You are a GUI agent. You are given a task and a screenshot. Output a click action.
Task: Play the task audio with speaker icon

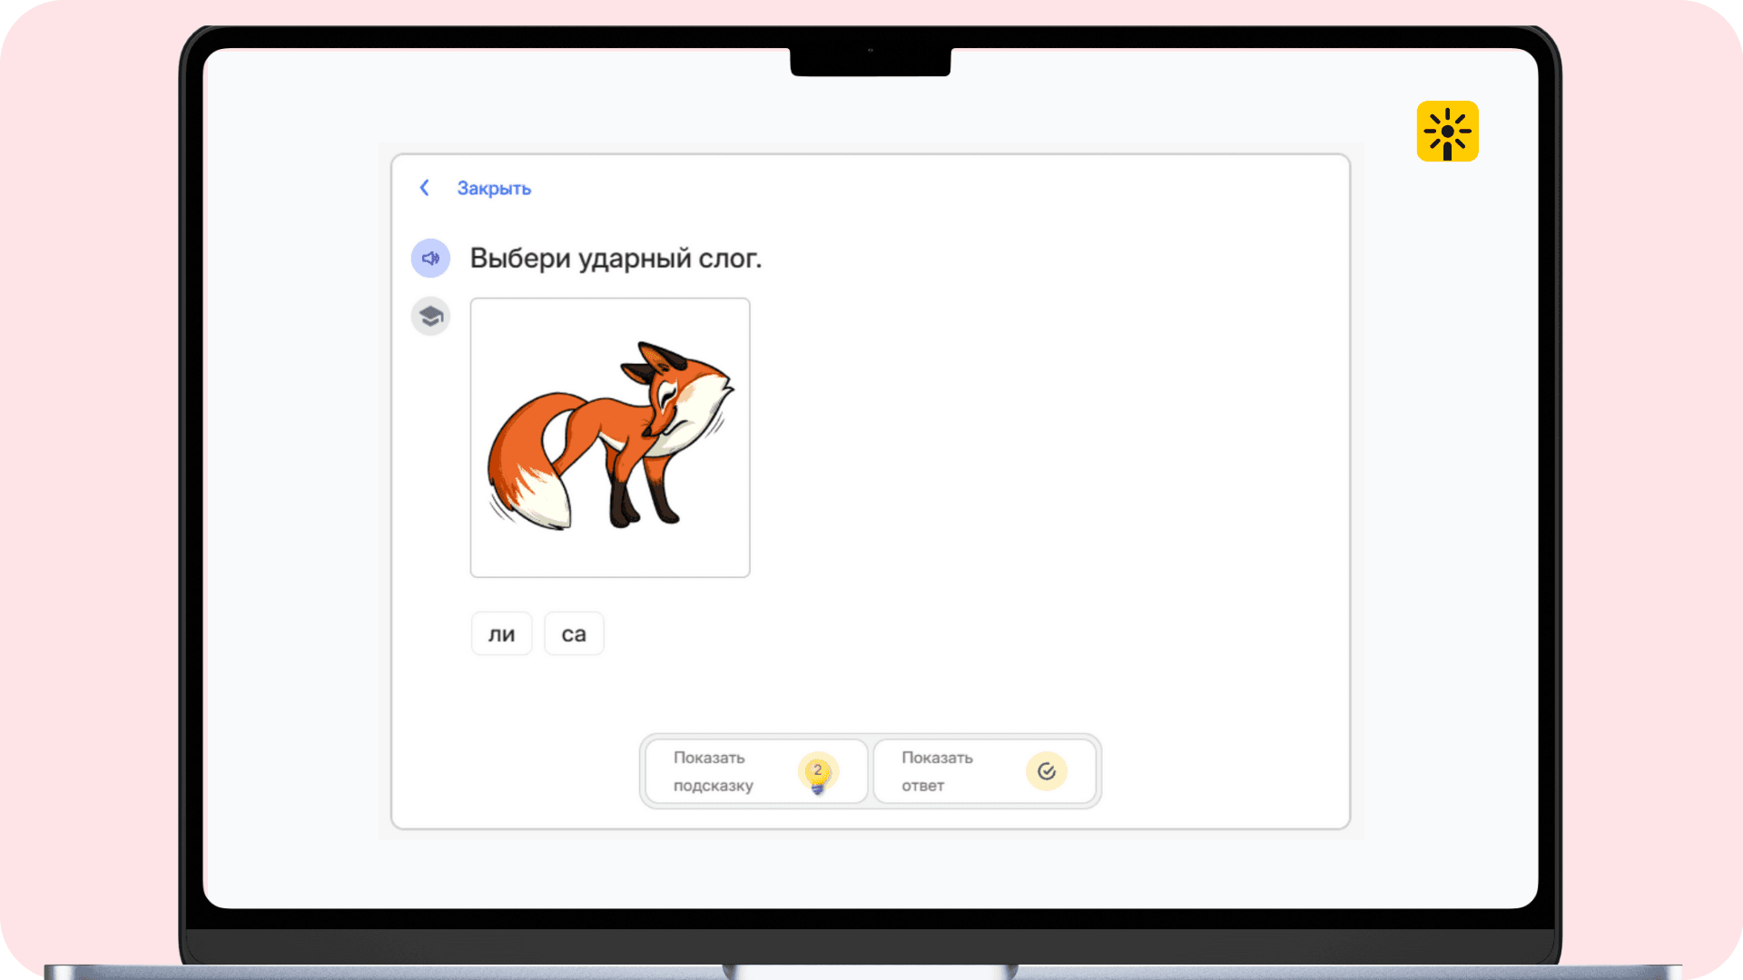point(430,259)
